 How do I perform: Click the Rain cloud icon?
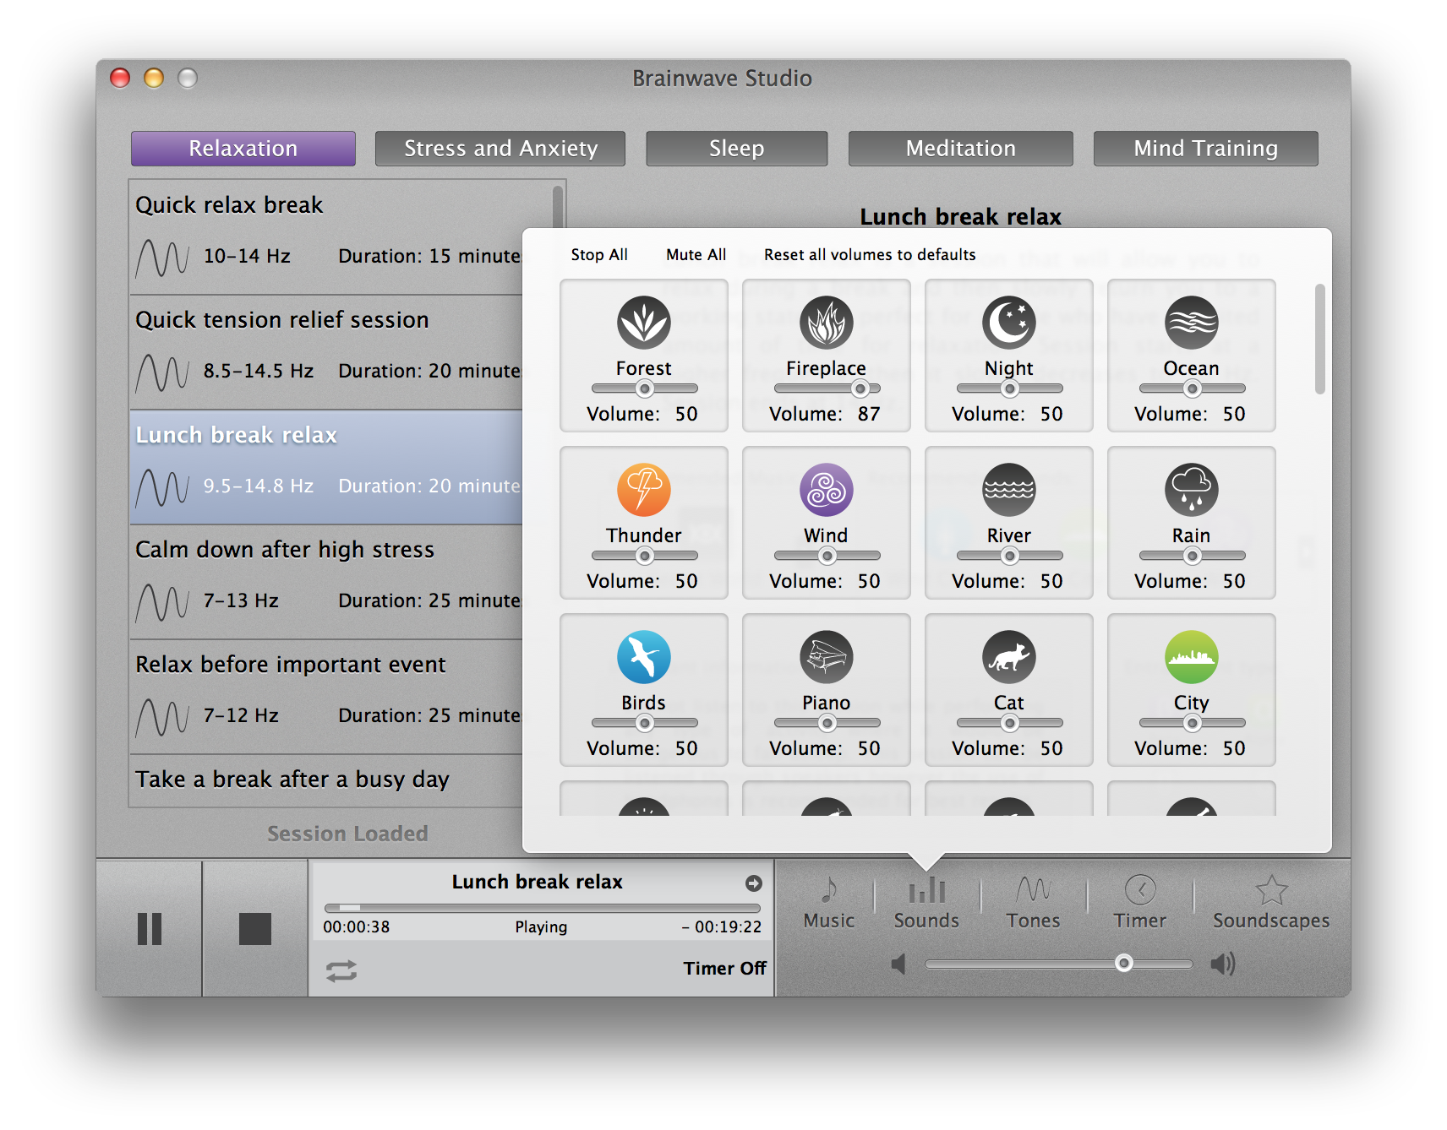tap(1191, 490)
